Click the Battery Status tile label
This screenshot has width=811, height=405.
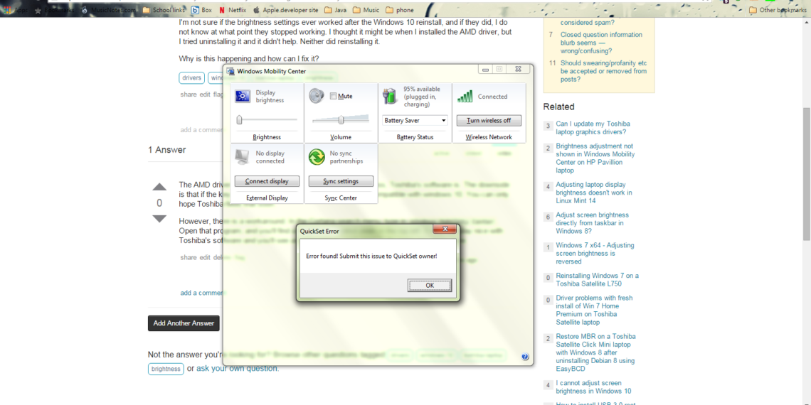tap(415, 137)
